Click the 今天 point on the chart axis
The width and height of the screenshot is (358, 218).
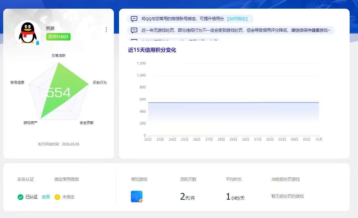coord(319,139)
